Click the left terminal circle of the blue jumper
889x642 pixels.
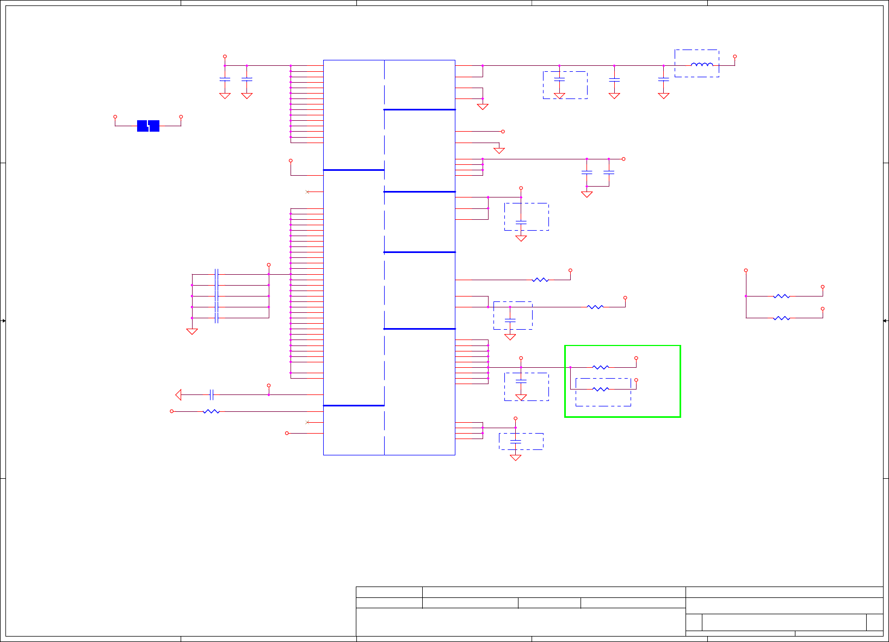pos(115,116)
